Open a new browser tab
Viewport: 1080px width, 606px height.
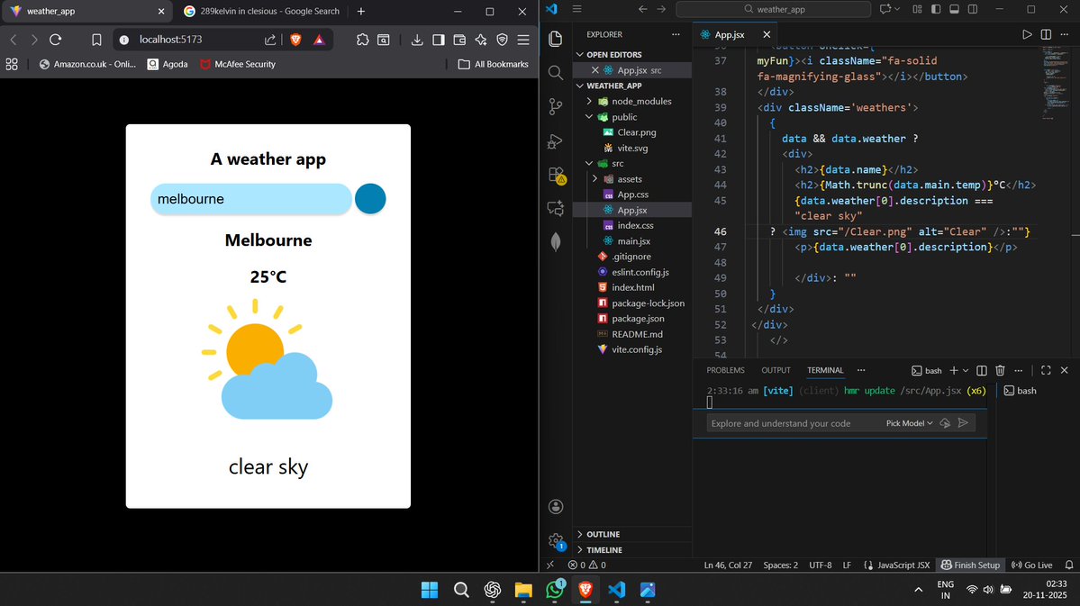pos(361,11)
